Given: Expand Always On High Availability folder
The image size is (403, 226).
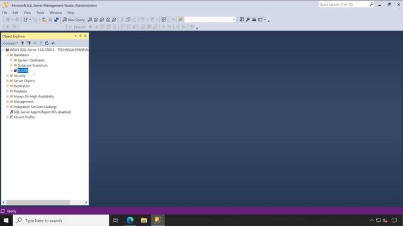Looking at the screenshot, I should [8, 96].
